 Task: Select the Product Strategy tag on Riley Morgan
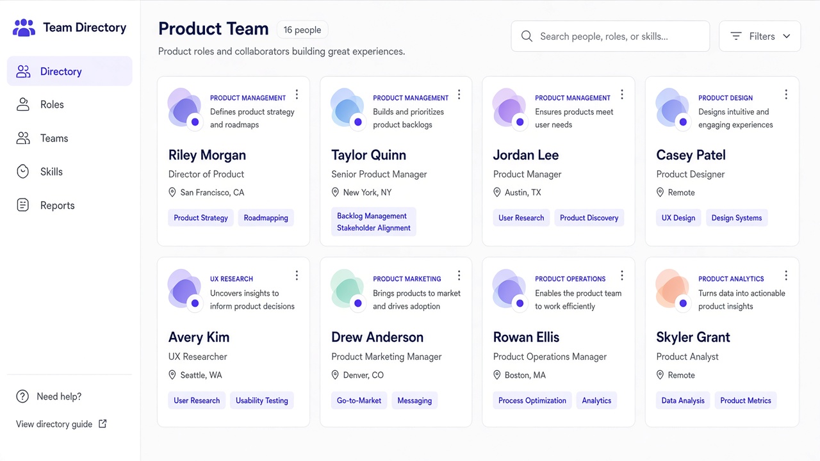click(201, 218)
